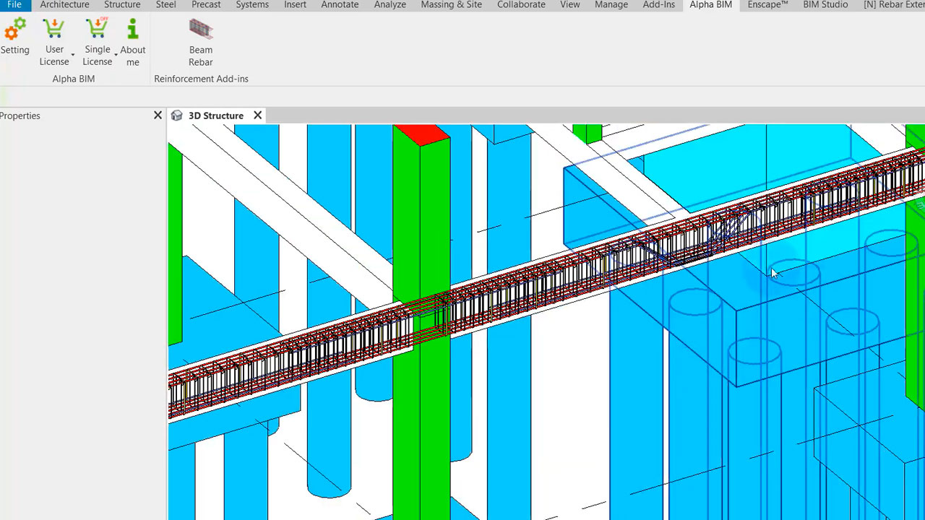Viewport: 925px width, 520px height.
Task: Open the File menu
Action: (14, 5)
